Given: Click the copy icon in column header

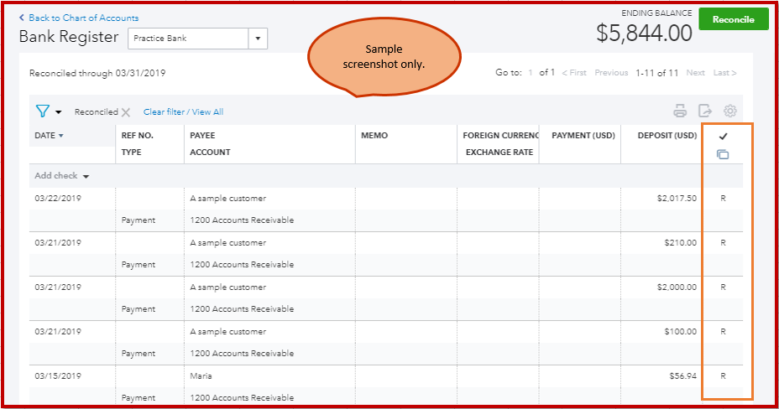Looking at the screenshot, I should [x=723, y=154].
